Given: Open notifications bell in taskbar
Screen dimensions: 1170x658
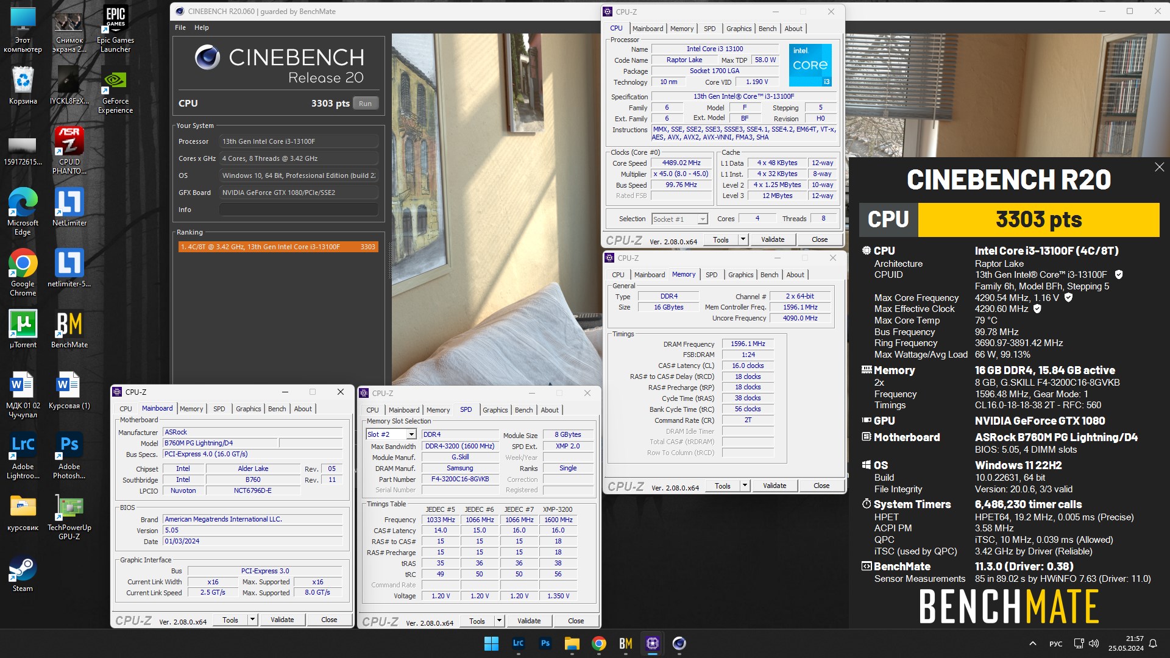Looking at the screenshot, I should click(1153, 643).
